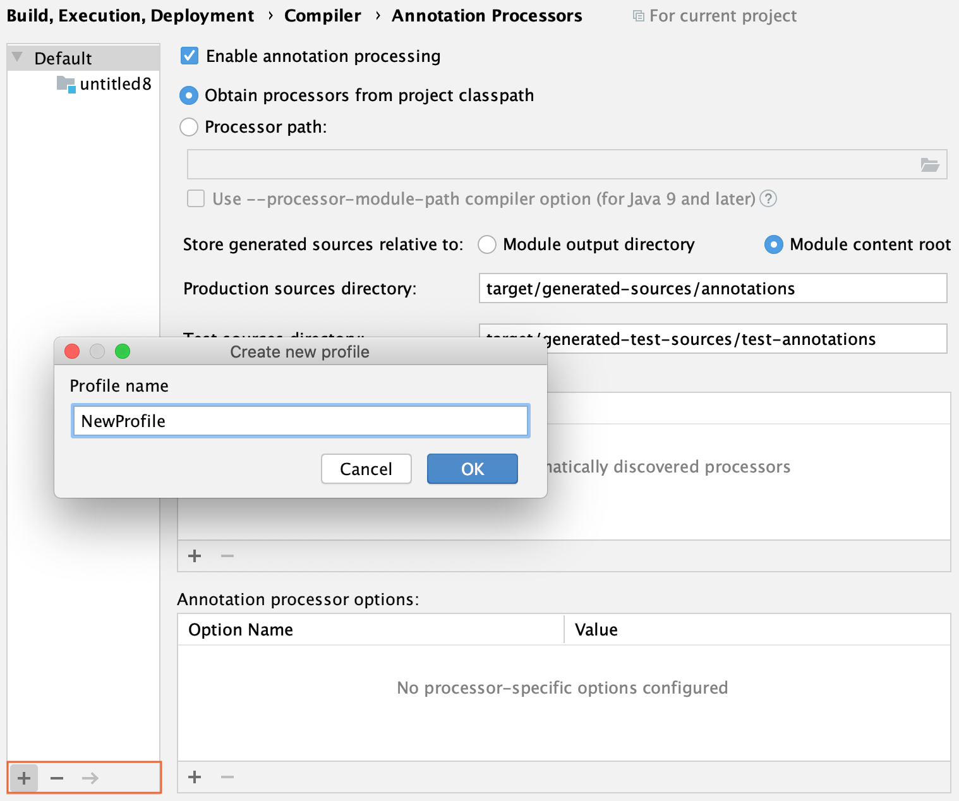Click the remove option minus icon
This screenshot has width=959, height=801.
[227, 778]
